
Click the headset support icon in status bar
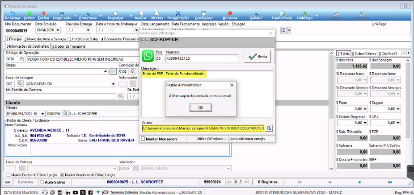click(x=45, y=192)
